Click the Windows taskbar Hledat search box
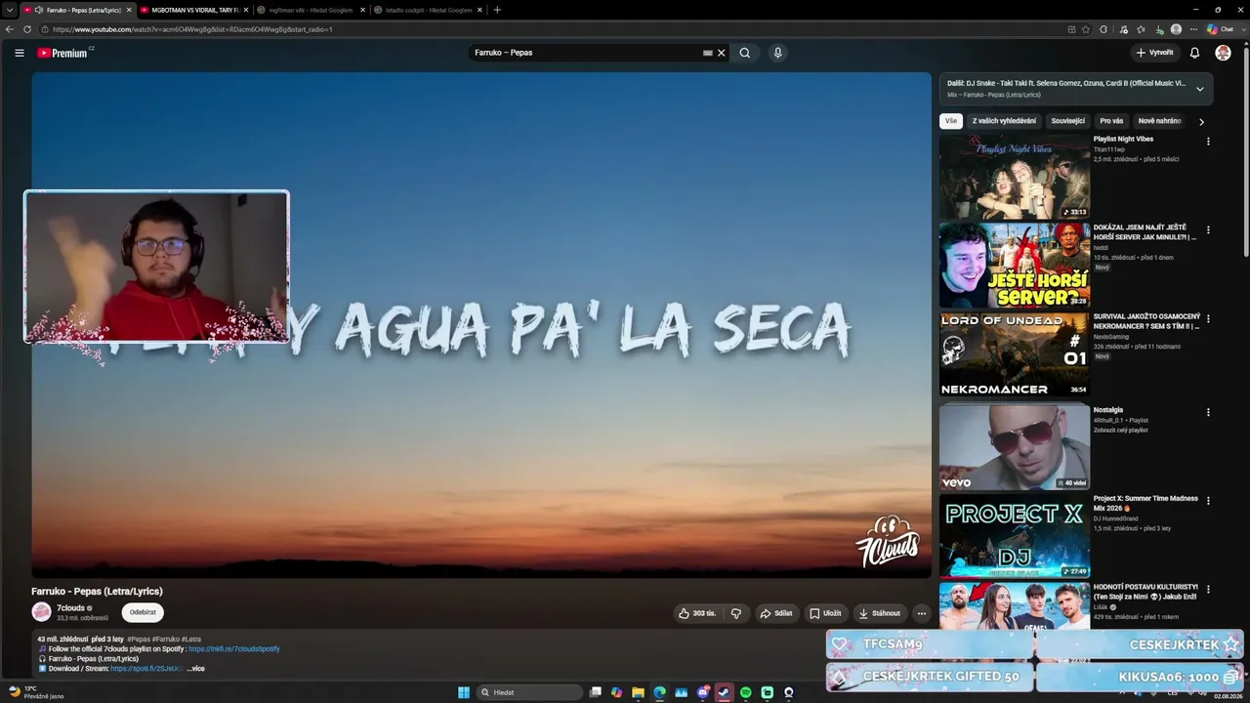Viewport: 1250px width, 703px height. (x=530, y=692)
